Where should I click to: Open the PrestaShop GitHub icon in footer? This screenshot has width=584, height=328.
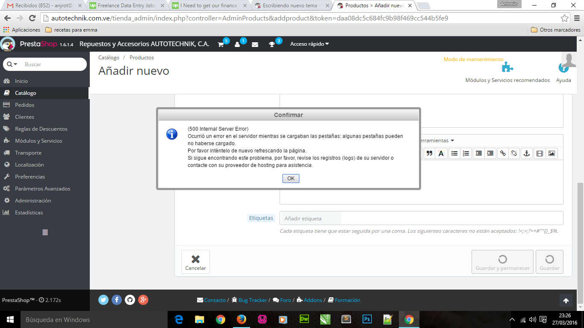130,300
